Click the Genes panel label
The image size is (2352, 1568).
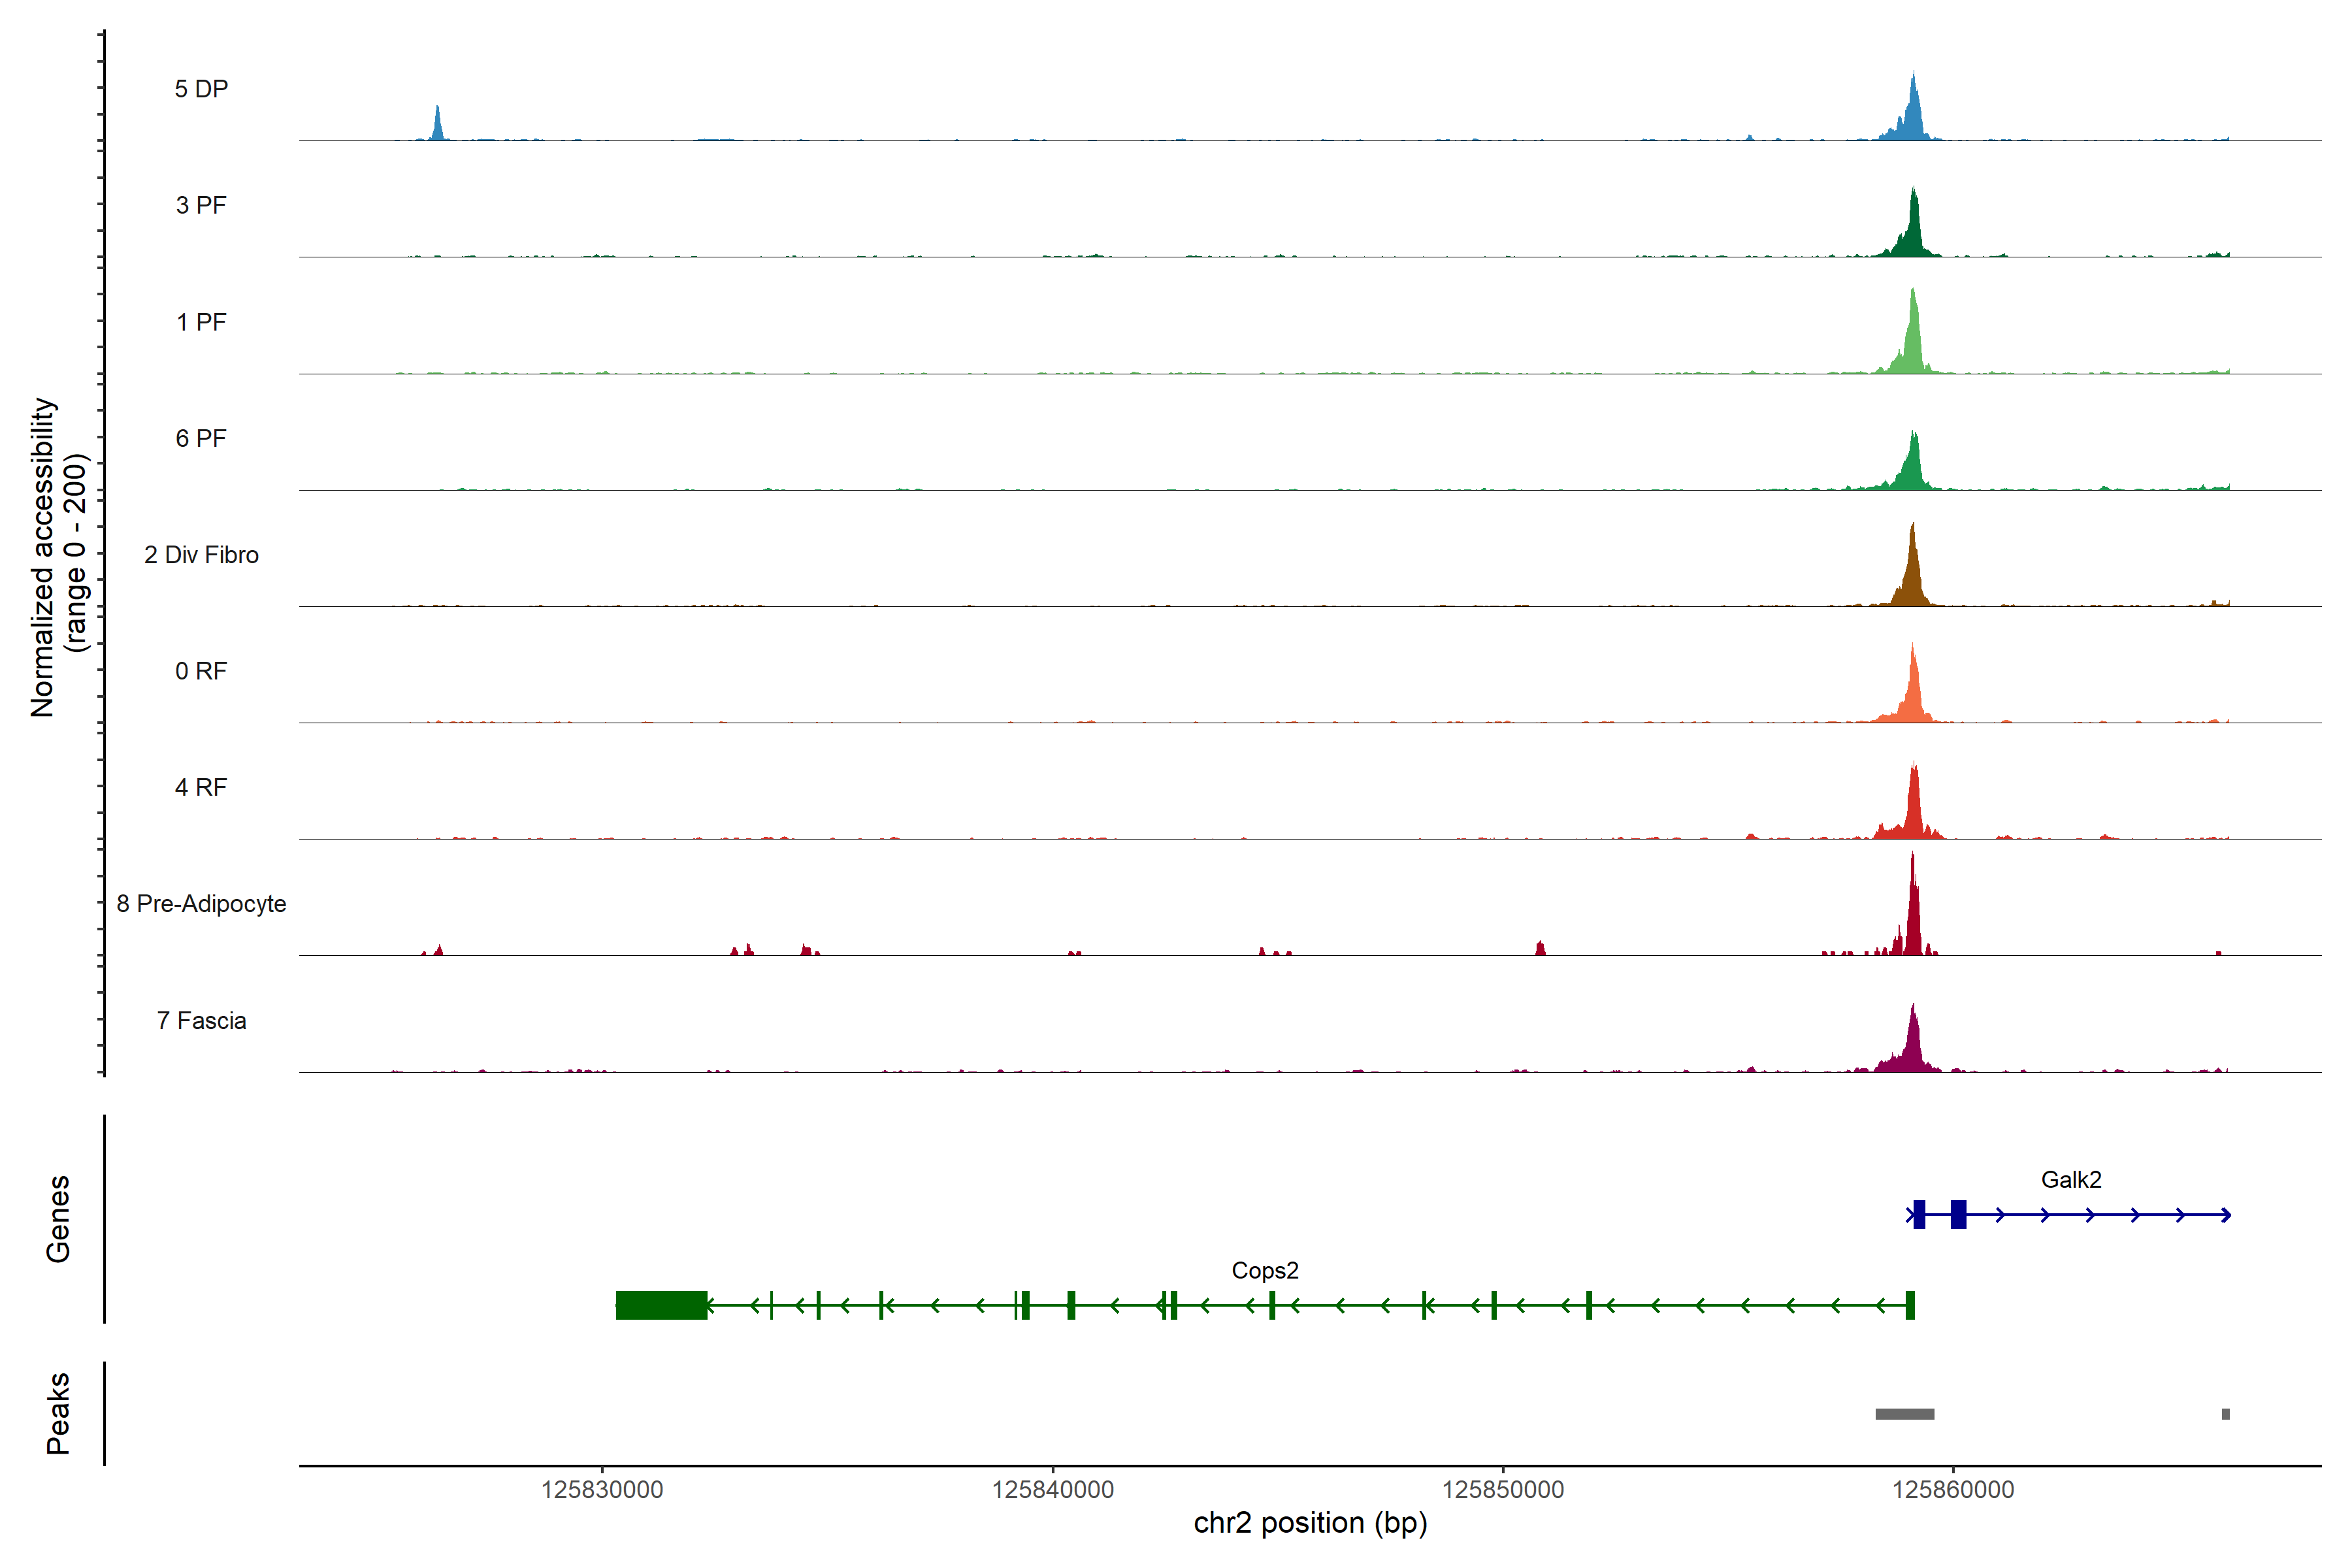point(58,1218)
